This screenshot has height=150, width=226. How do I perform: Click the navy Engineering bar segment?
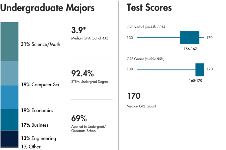9,138
